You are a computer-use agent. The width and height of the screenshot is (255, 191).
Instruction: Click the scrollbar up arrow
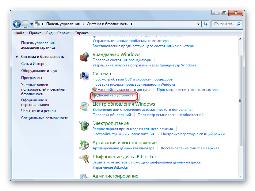(240, 39)
